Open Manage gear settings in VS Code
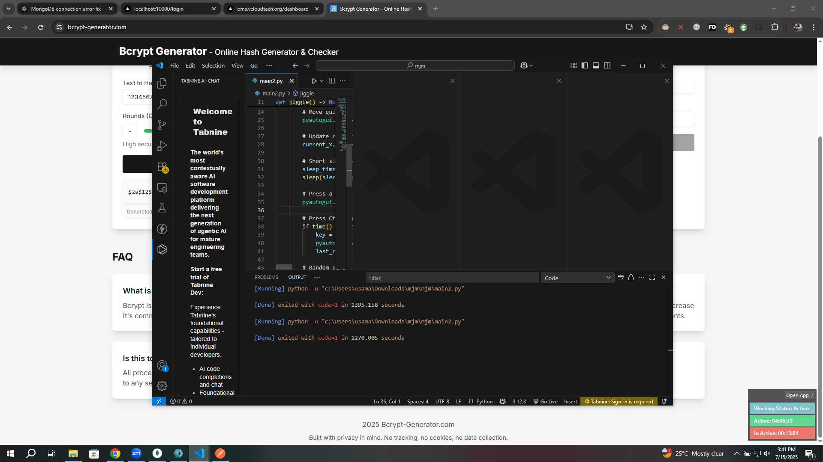This screenshot has height=462, width=823. click(162, 386)
